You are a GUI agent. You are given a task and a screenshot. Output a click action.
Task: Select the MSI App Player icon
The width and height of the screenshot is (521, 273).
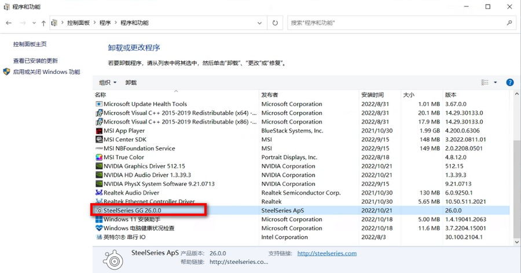point(99,131)
